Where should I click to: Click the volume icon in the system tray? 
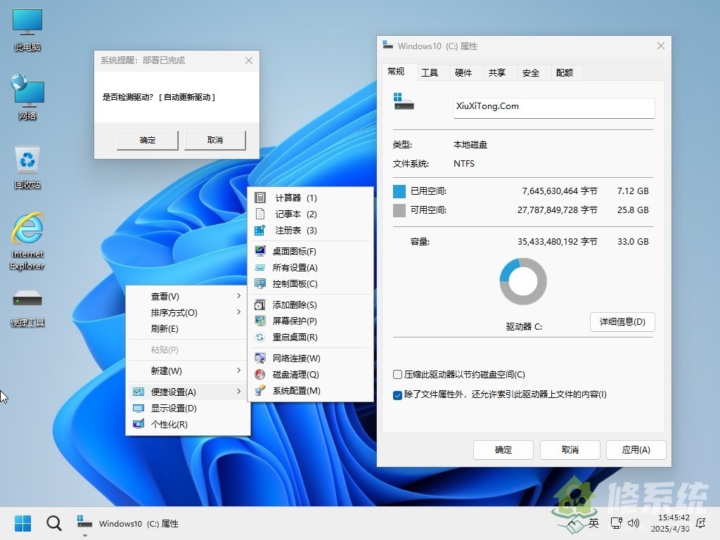coord(635,523)
